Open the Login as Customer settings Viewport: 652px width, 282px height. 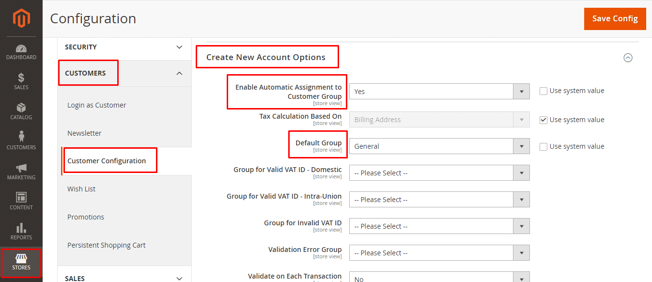coord(97,105)
